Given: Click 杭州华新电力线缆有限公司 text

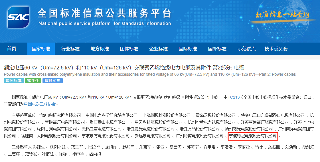Looking at the screenshot, I should [212, 122].
